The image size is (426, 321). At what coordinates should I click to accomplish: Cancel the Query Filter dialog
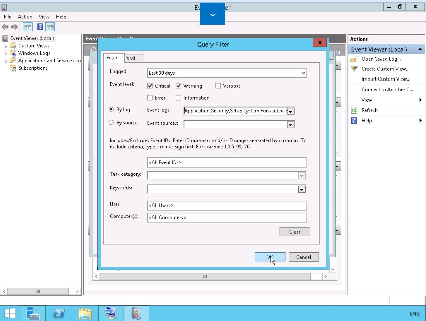click(x=304, y=257)
